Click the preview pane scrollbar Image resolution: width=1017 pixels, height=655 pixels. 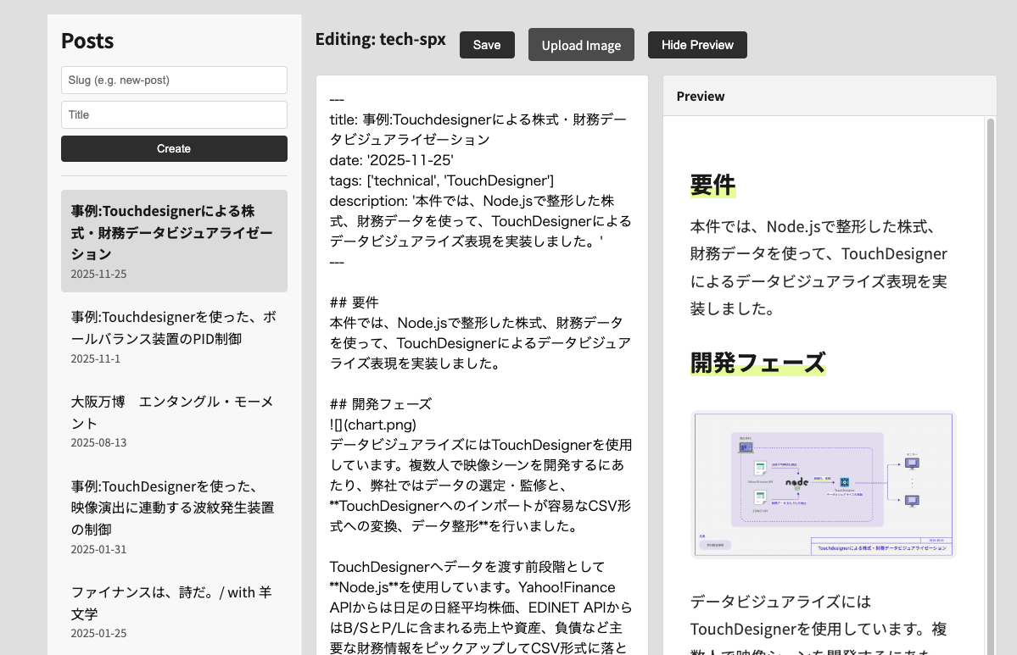pos(990,381)
